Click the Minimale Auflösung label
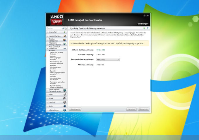199x140 pixels. 86,65
